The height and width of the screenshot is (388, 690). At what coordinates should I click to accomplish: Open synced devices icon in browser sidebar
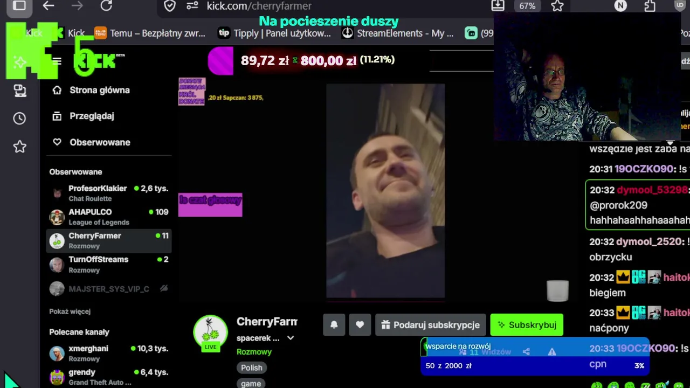(x=20, y=91)
